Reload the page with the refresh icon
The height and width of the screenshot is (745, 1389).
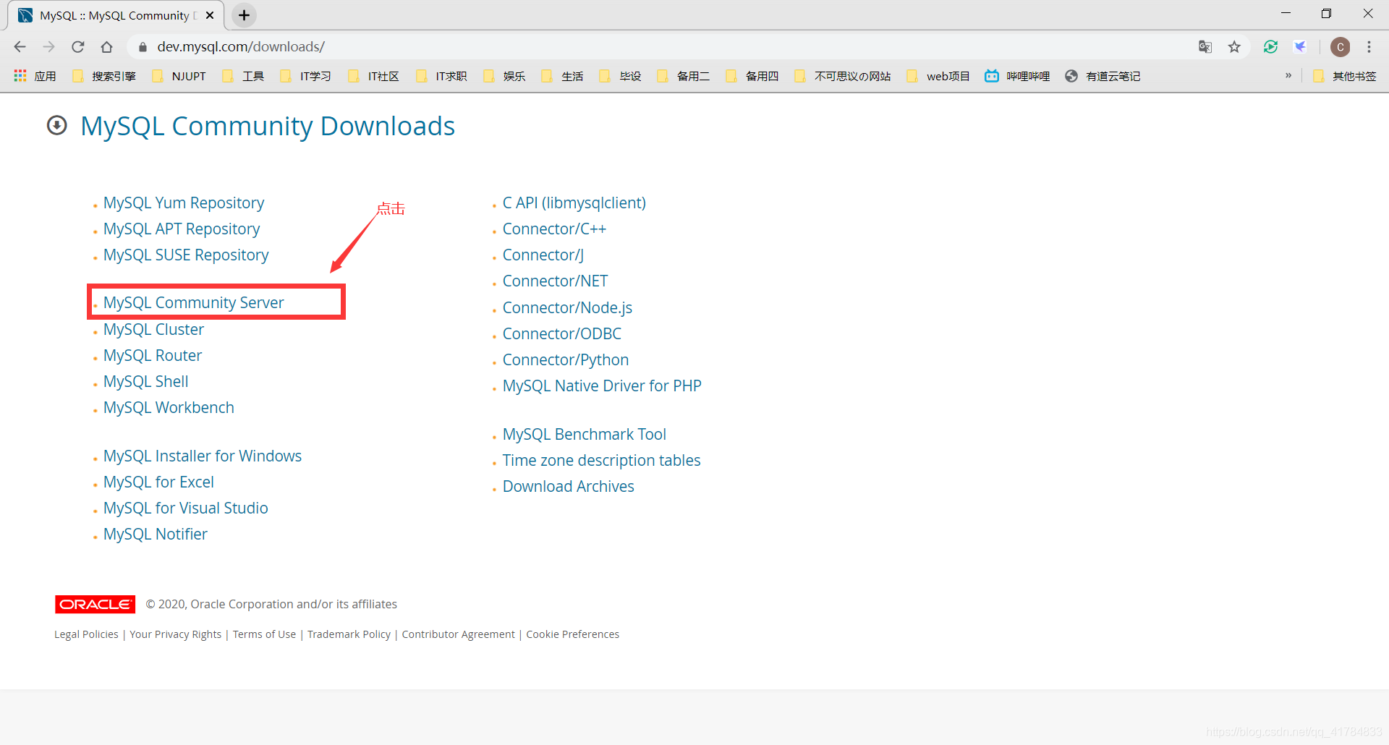78,47
